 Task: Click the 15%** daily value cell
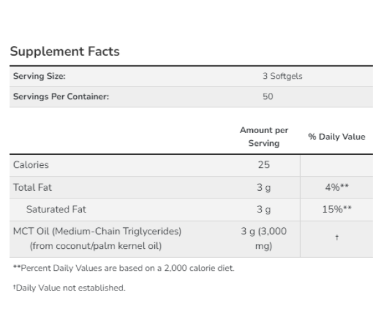coord(337,209)
